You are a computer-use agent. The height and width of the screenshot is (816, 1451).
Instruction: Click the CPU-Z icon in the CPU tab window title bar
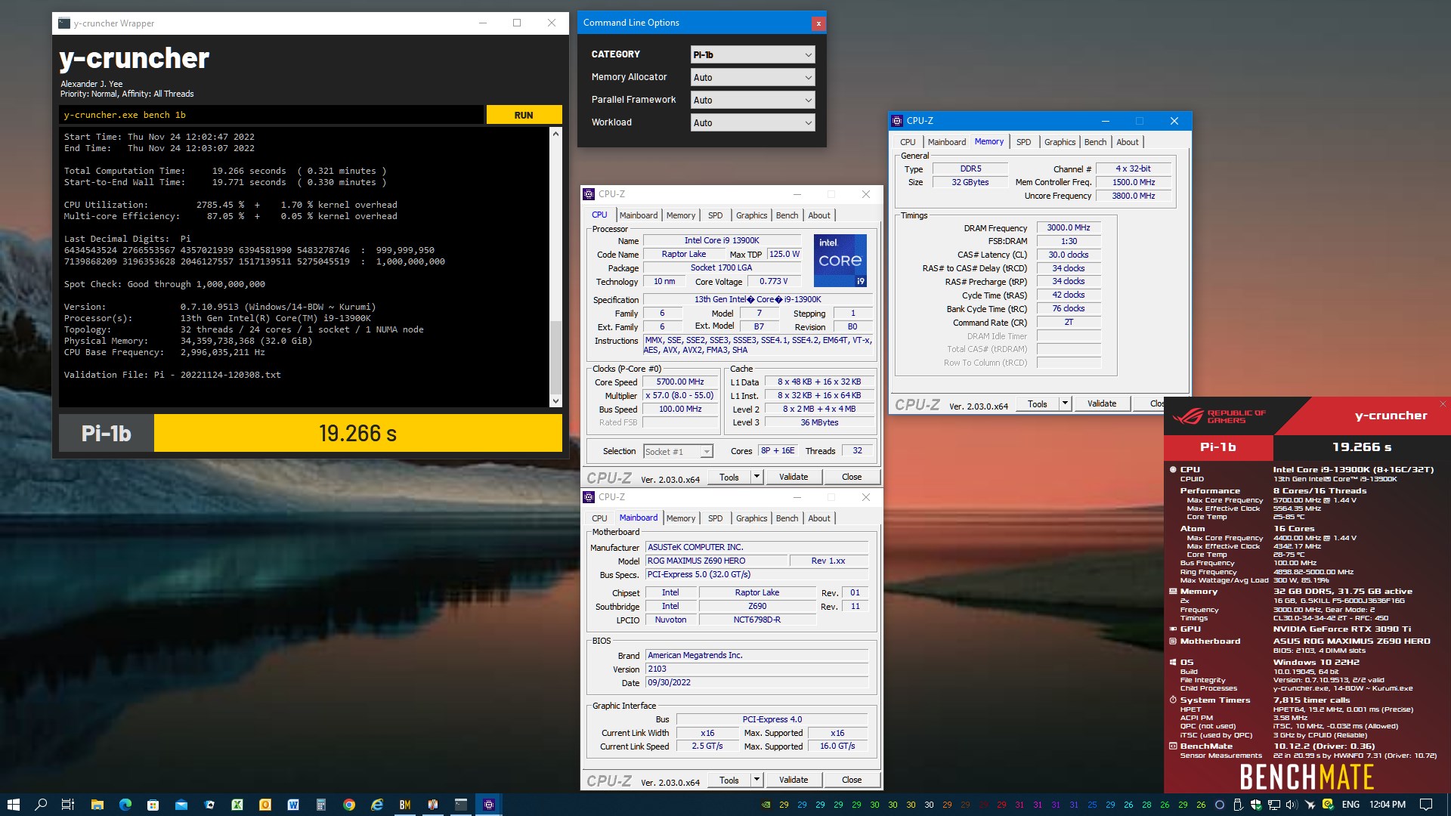(589, 194)
